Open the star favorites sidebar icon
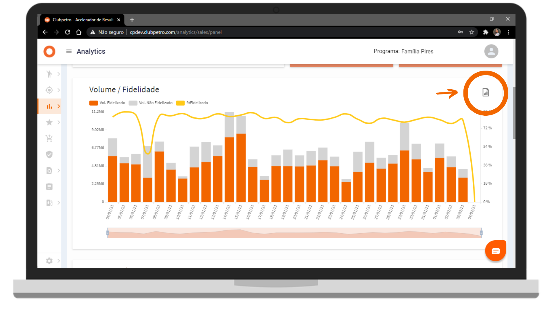 (x=49, y=122)
